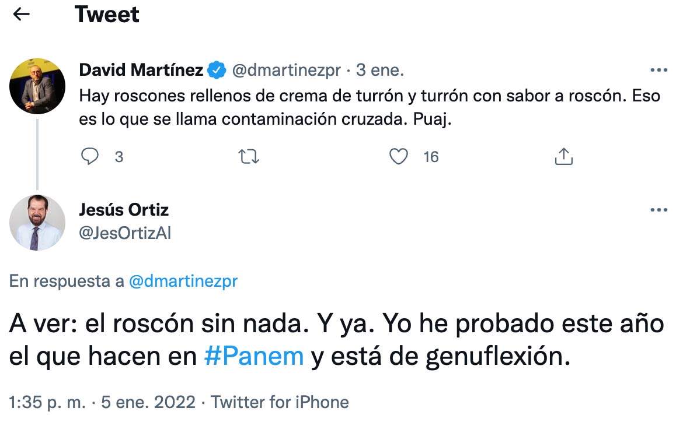Open Jesús Ortiz's profile picture
Screen dimensions: 683x422
point(37,223)
